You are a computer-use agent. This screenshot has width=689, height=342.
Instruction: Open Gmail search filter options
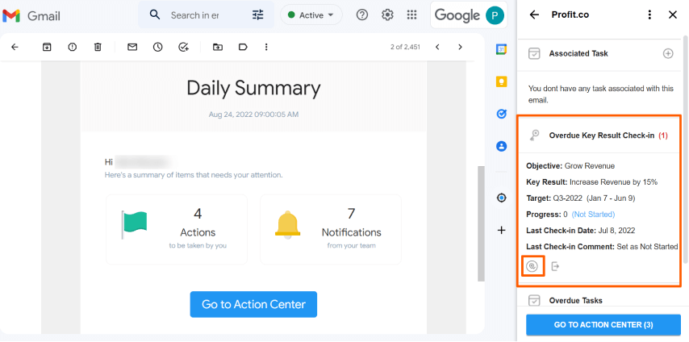pyautogui.click(x=258, y=15)
